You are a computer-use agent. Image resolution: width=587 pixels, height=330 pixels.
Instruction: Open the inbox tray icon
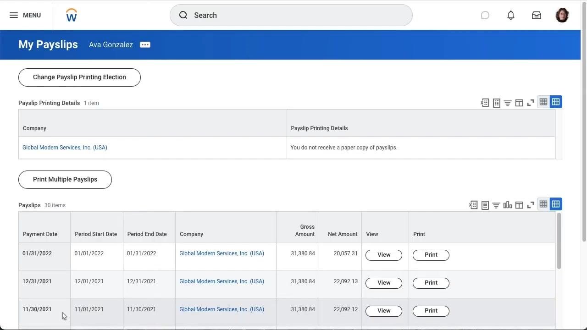(537, 15)
